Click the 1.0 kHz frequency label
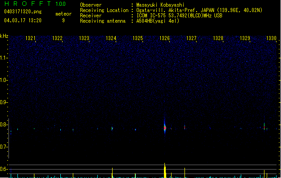The width and height of the screenshot is (281, 178). click(x=4, y=80)
